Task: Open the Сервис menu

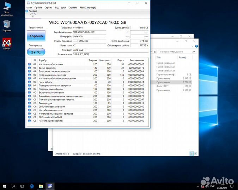Action: [x=48, y=8]
